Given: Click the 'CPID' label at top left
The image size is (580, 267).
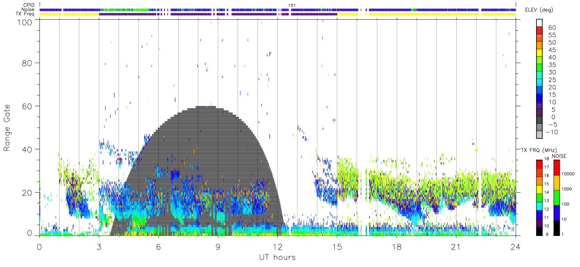Looking at the screenshot, I should pyautogui.click(x=28, y=5).
